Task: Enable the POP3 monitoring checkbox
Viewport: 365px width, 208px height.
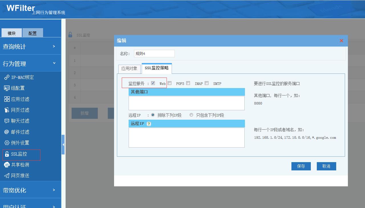Action: coord(169,83)
